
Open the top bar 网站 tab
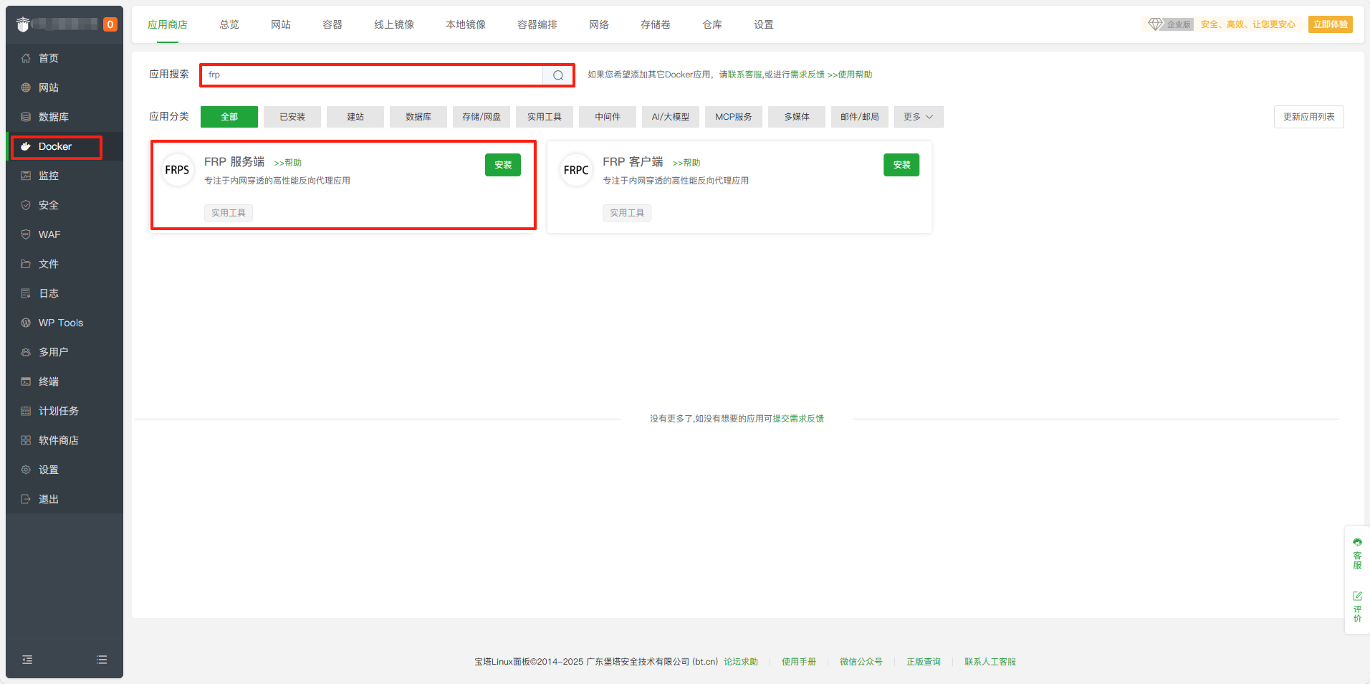click(x=281, y=24)
